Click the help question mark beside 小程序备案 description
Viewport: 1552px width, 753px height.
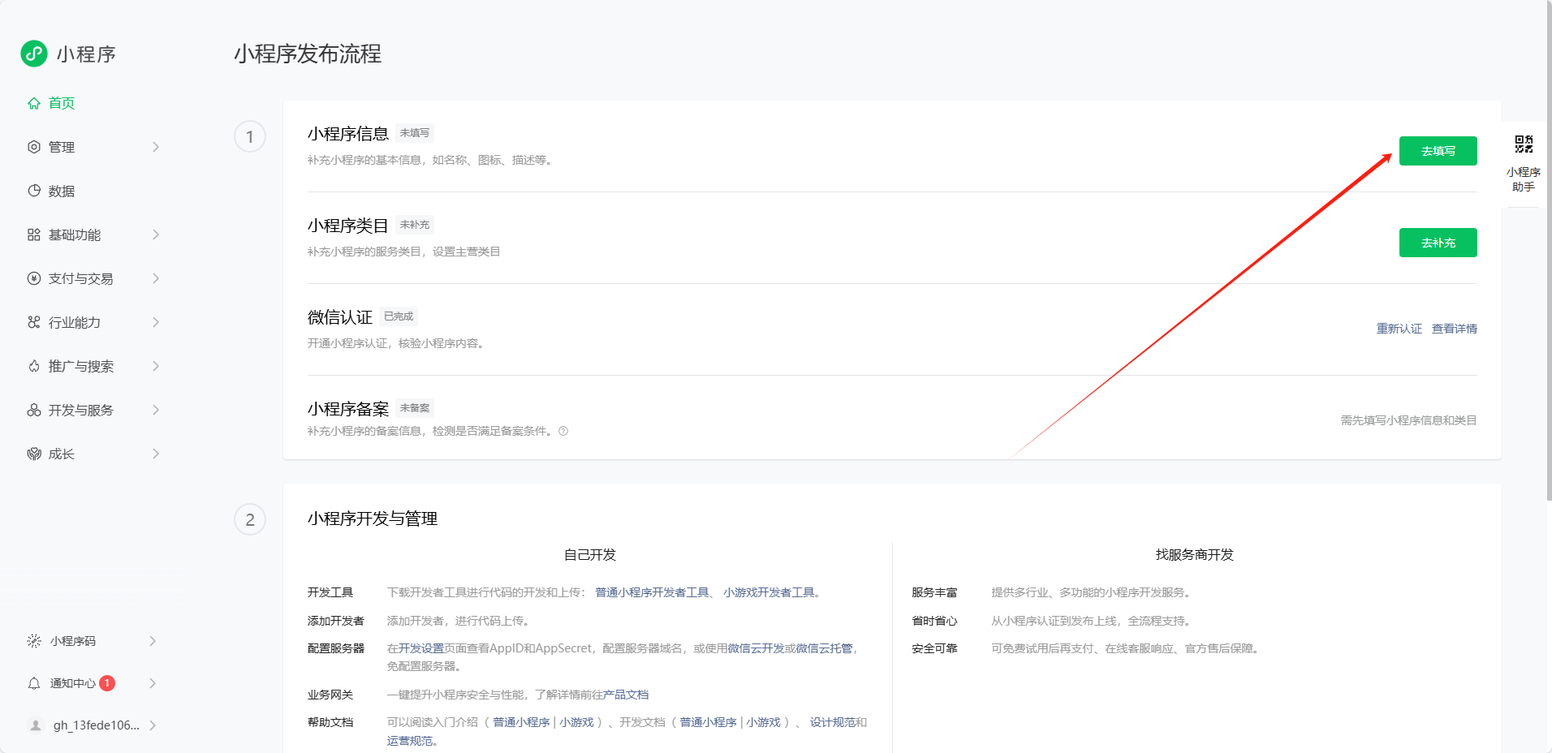point(563,431)
